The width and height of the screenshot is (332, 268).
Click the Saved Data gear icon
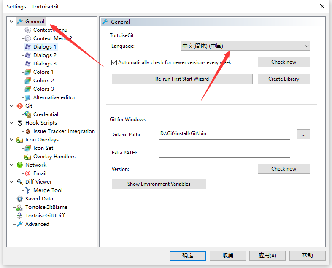19,199
